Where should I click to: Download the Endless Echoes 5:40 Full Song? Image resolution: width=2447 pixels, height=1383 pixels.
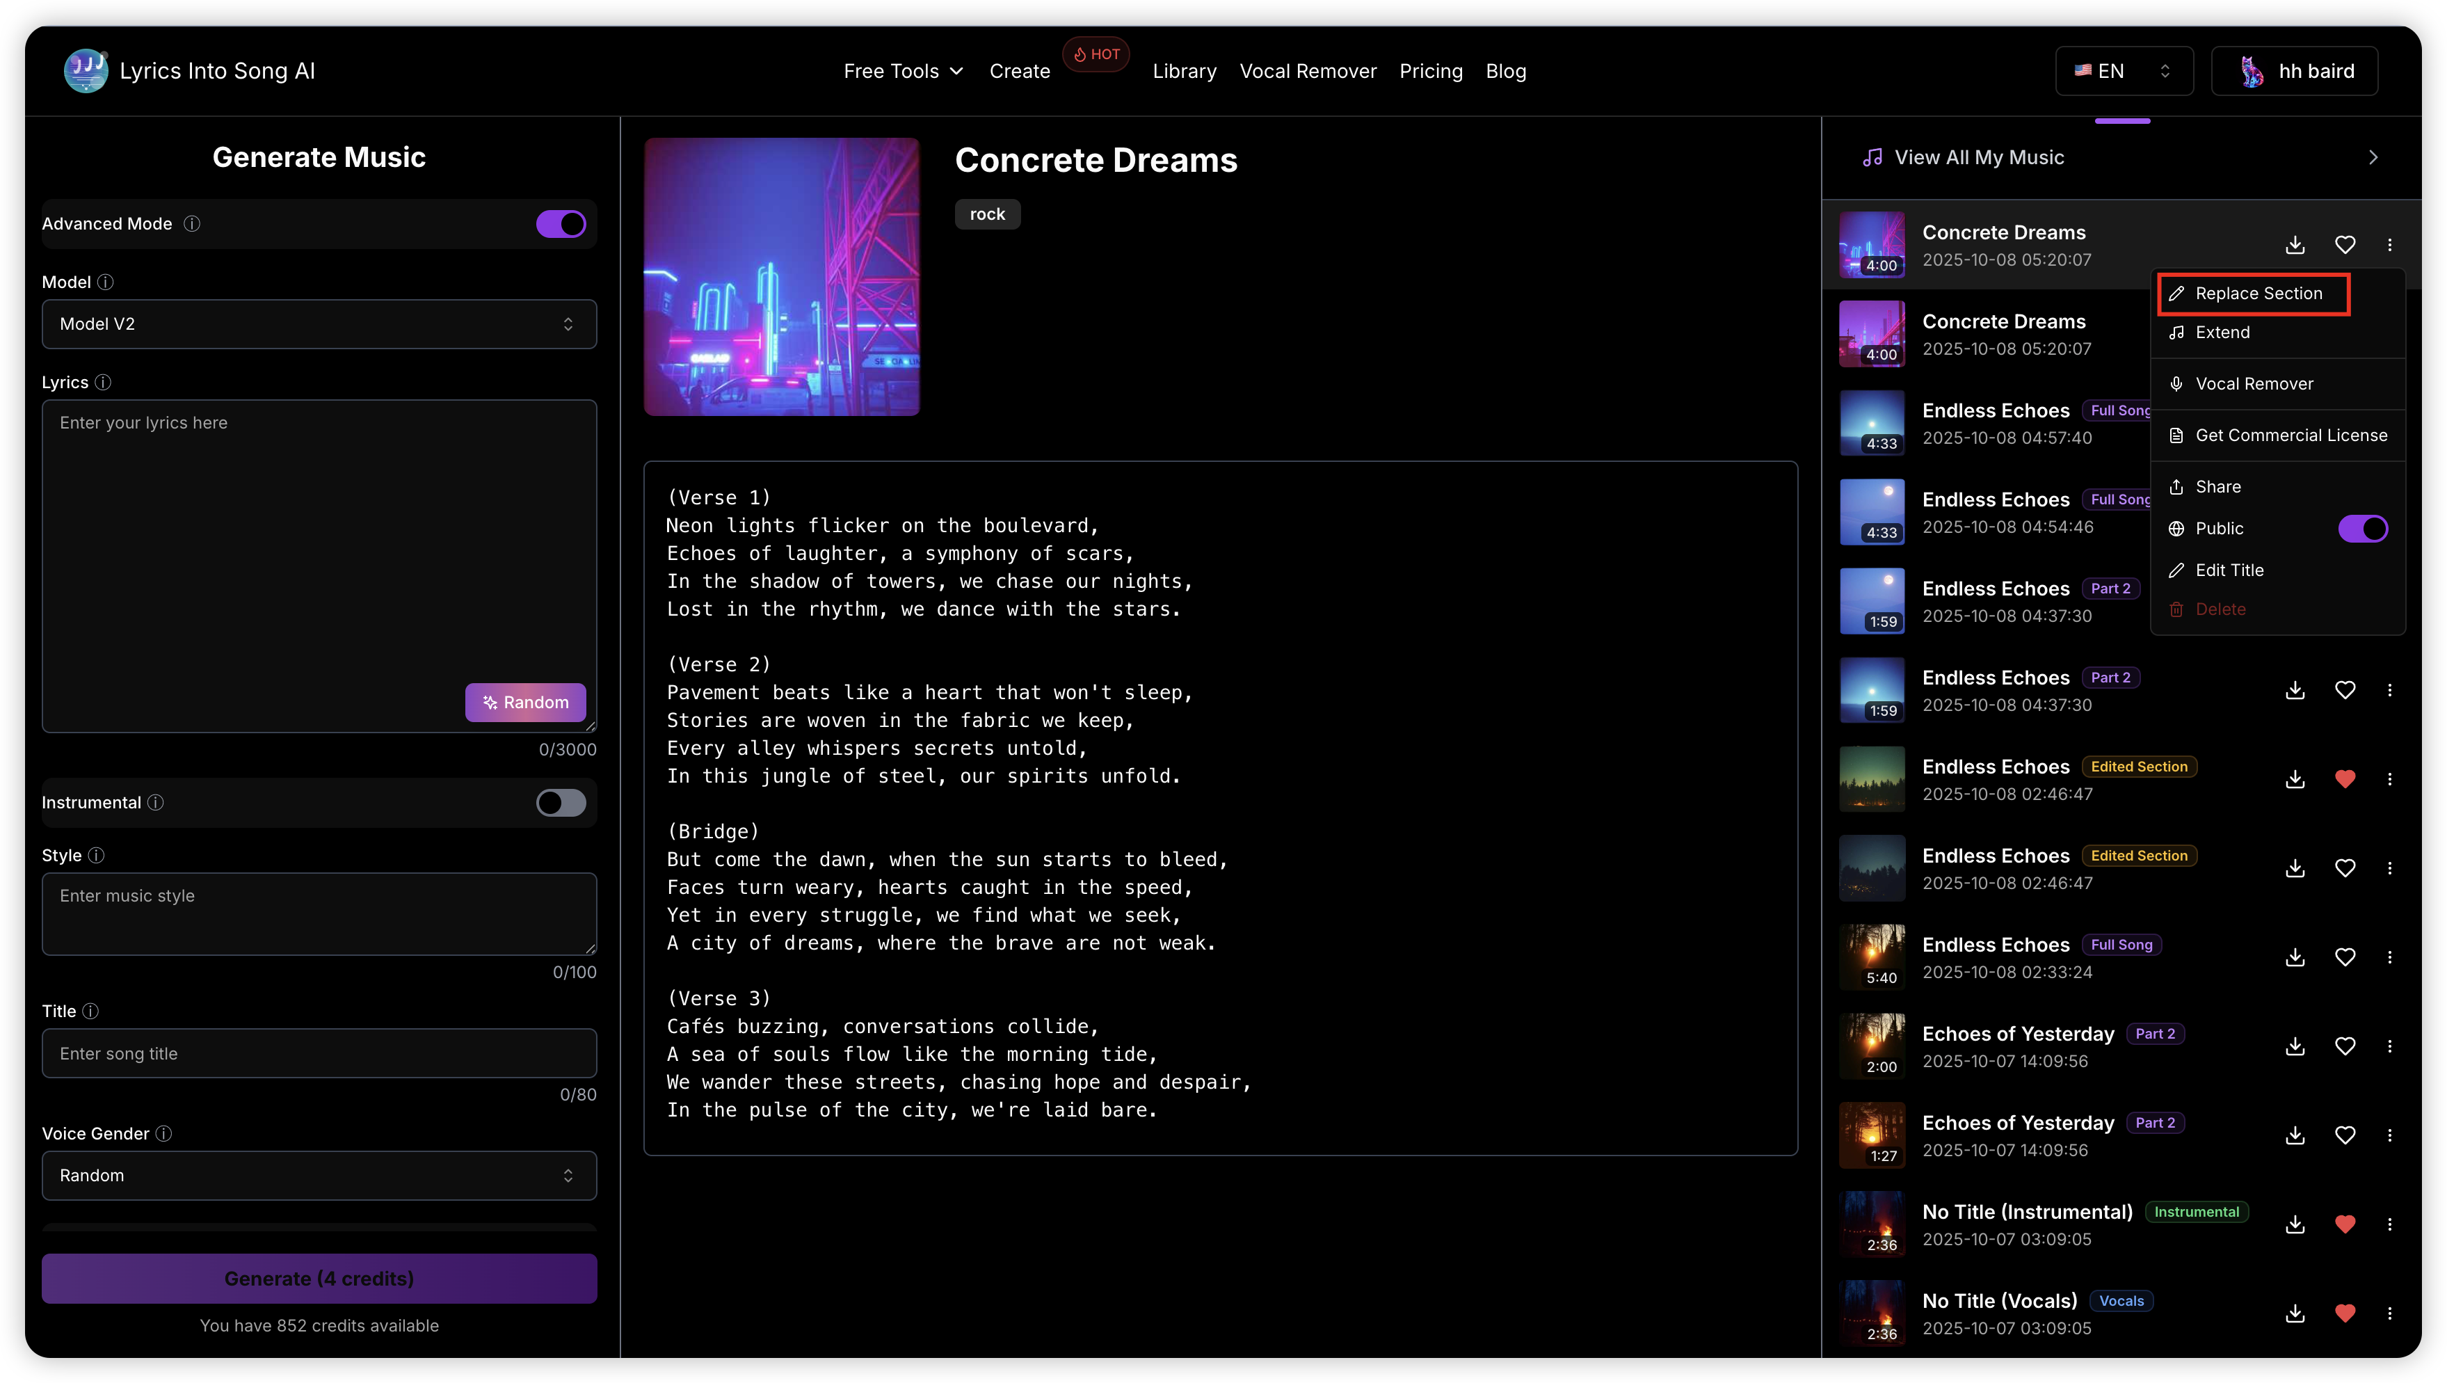[x=2295, y=957]
